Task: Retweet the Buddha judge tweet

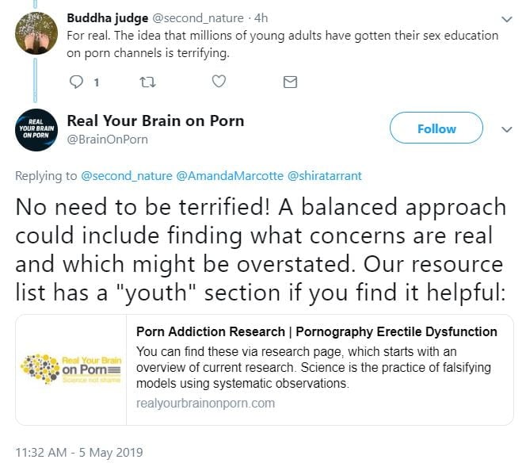Action: [x=148, y=82]
